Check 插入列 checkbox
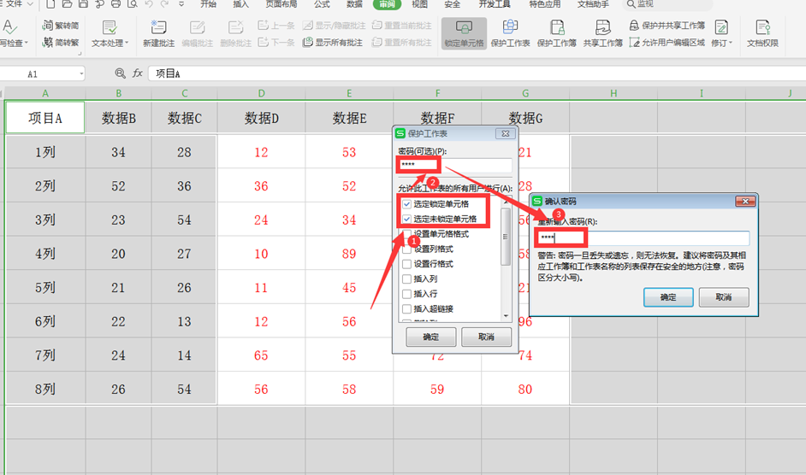 pos(406,279)
